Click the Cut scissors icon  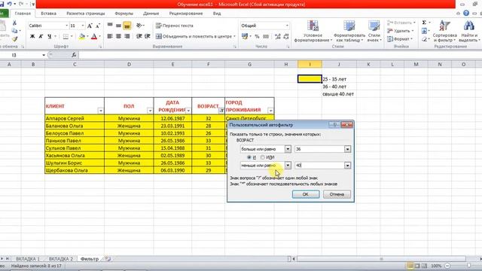(14, 23)
